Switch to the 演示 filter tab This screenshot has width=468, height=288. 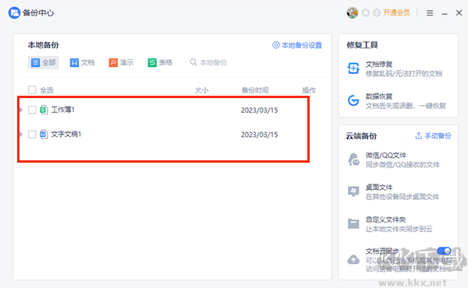coord(121,62)
